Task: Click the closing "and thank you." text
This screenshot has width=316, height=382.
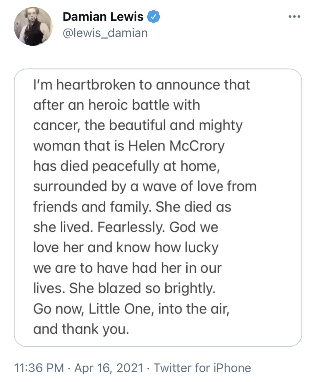Action: click(x=81, y=329)
